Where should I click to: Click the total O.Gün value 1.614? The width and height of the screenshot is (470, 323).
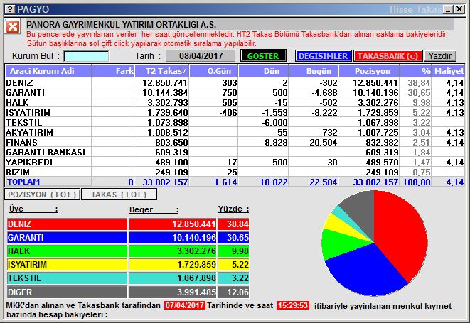click(x=225, y=182)
